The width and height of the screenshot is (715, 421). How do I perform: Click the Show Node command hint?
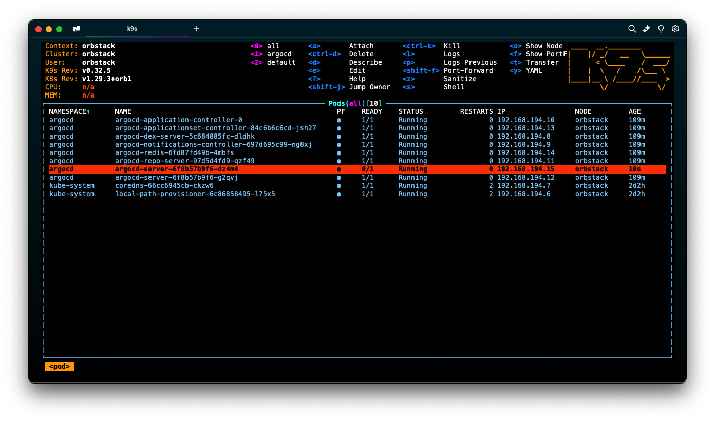[x=544, y=46]
